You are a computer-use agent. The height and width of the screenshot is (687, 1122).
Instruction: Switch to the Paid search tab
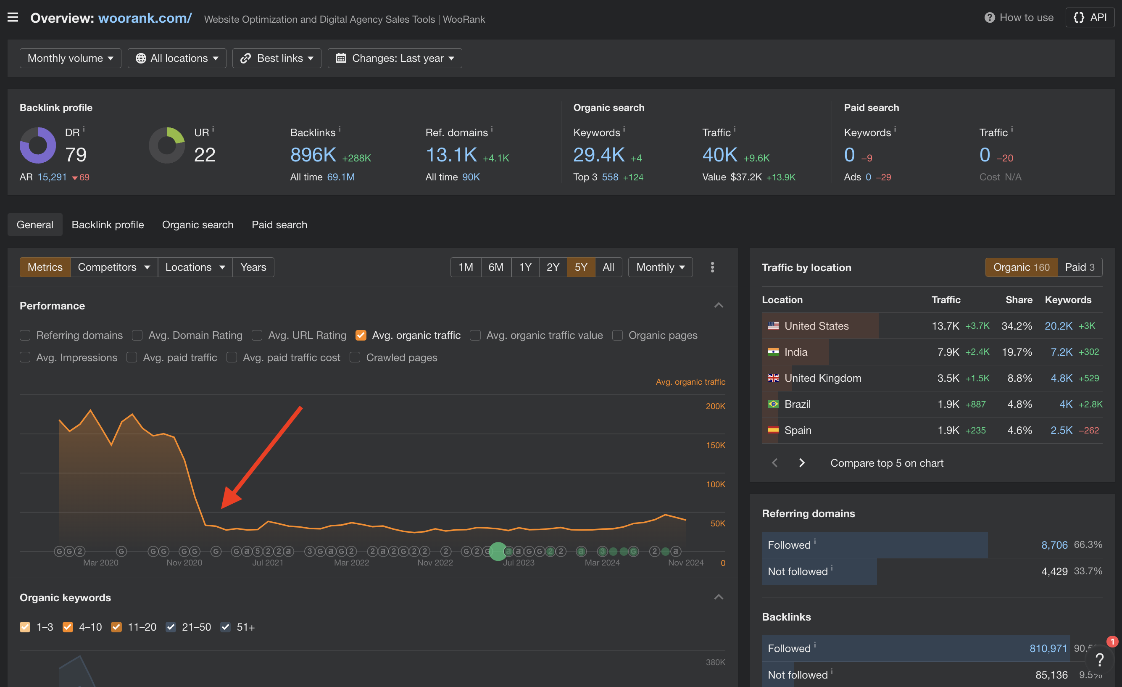pyautogui.click(x=279, y=225)
